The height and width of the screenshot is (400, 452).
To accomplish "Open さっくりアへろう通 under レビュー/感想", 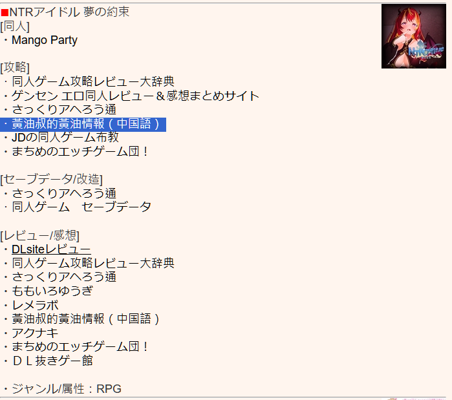I will (x=64, y=277).
